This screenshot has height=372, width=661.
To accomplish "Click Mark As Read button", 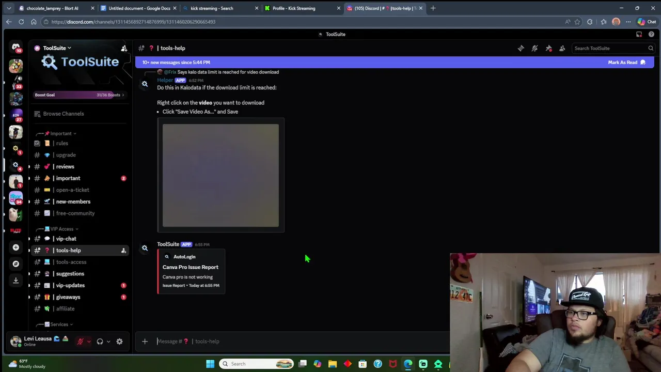I will pyautogui.click(x=627, y=62).
